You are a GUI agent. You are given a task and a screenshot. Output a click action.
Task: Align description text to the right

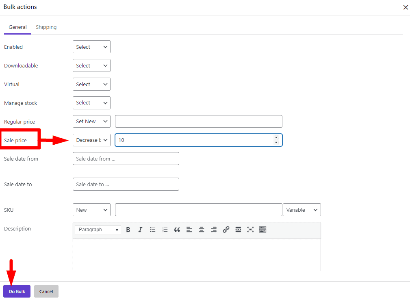point(213,229)
